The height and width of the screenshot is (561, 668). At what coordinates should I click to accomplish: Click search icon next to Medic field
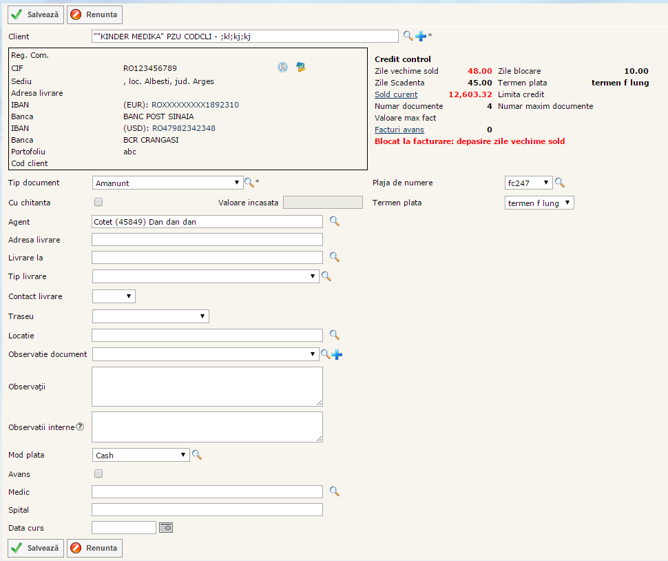(x=334, y=491)
